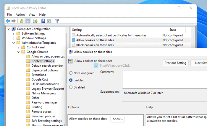Select the Not Configured radio button
The image size is (207, 126).
[x=71, y=73]
